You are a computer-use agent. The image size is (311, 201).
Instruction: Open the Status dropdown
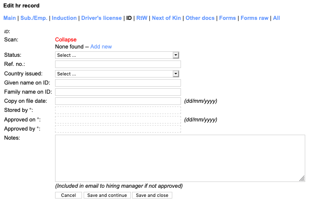tap(117, 55)
